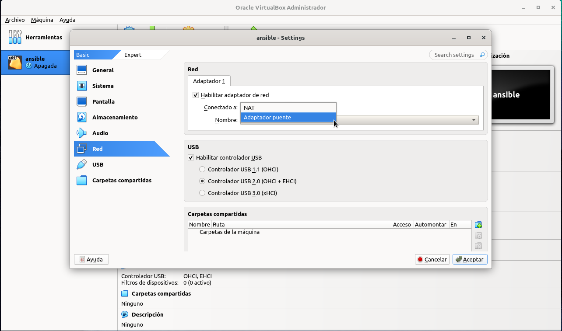The height and width of the screenshot is (331, 562).
Task: Select Controlador USB 3.0 (xHCI)
Action: point(202,193)
